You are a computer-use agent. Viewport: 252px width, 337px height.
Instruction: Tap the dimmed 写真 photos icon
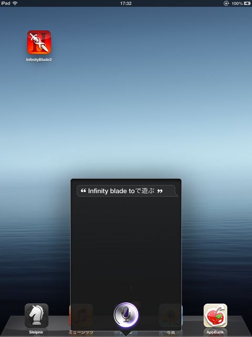tap(171, 315)
